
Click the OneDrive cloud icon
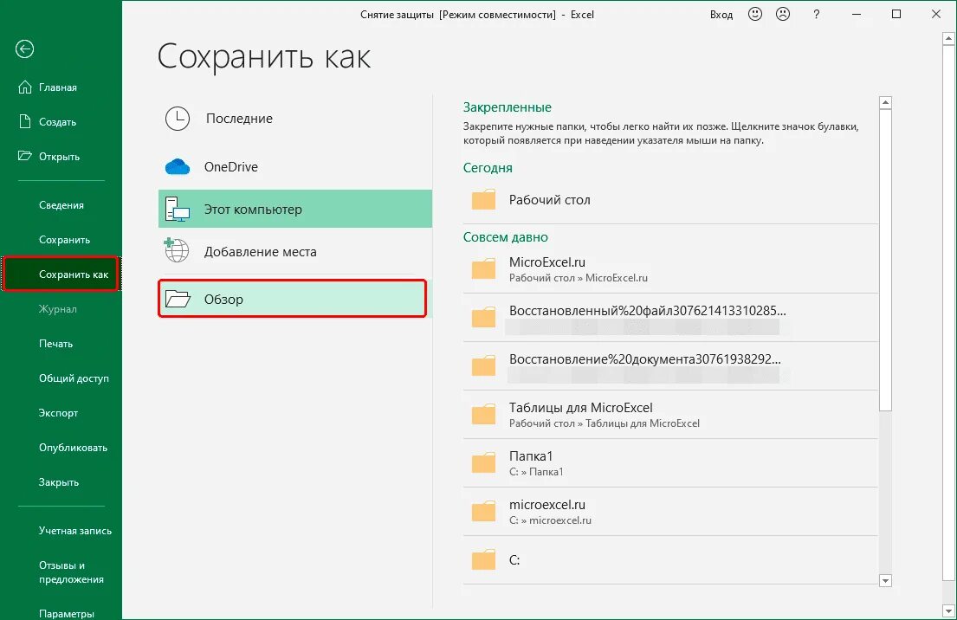[x=178, y=166]
